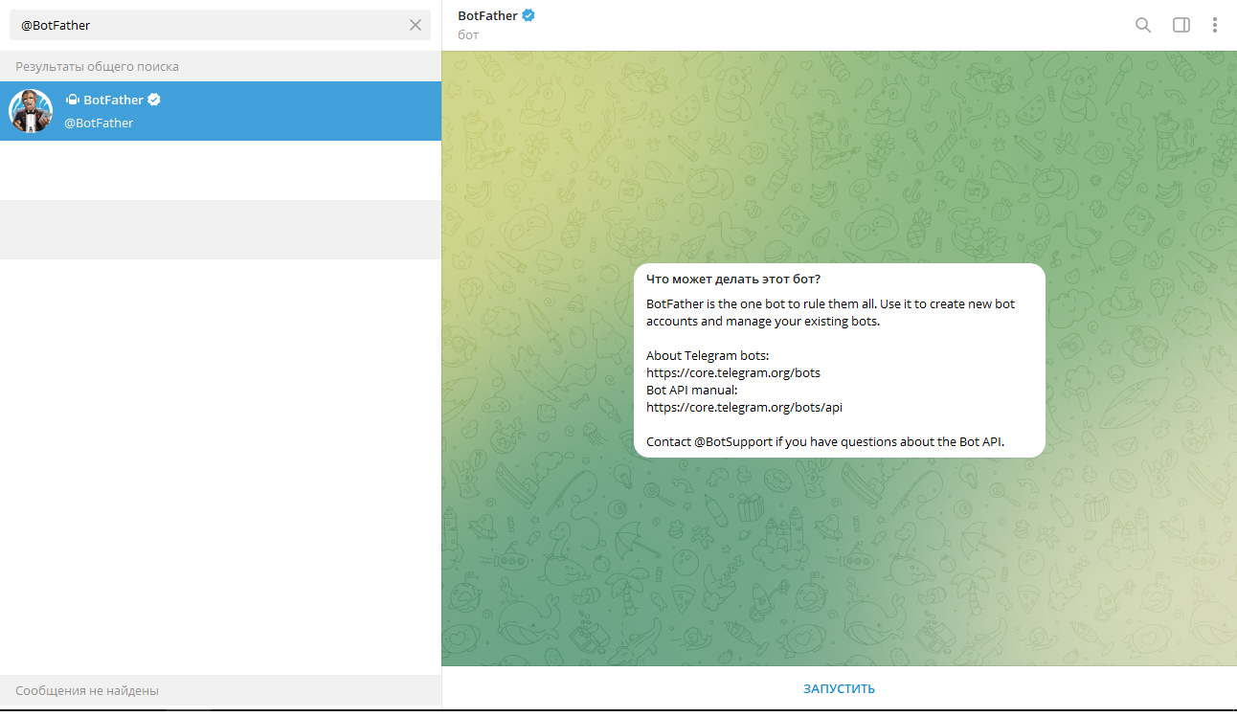Image resolution: width=1237 pixels, height=717 pixels.
Task: Open search in chat magnifier icon
Action: click(1142, 25)
